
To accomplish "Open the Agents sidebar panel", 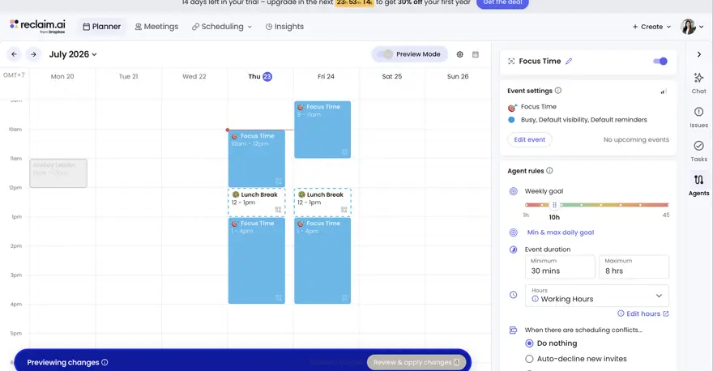I will [698, 185].
